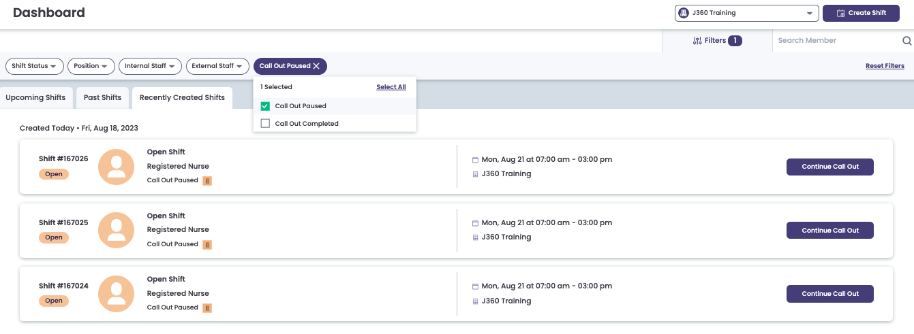Click avatar of Shift #167024
The height and width of the screenshot is (334, 914).
117,294
